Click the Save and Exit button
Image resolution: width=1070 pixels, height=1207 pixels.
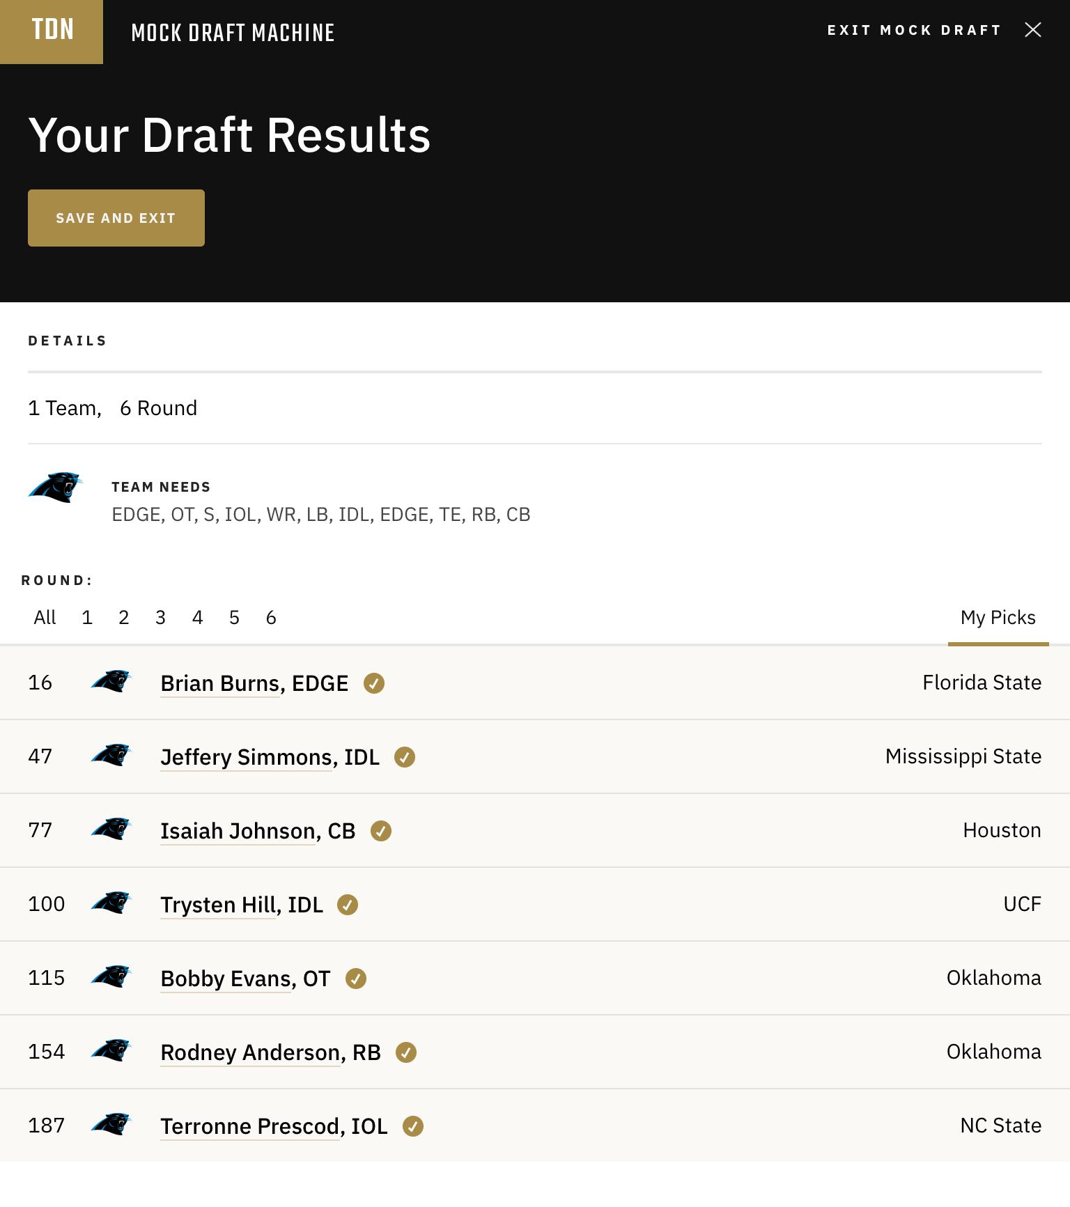click(x=116, y=218)
